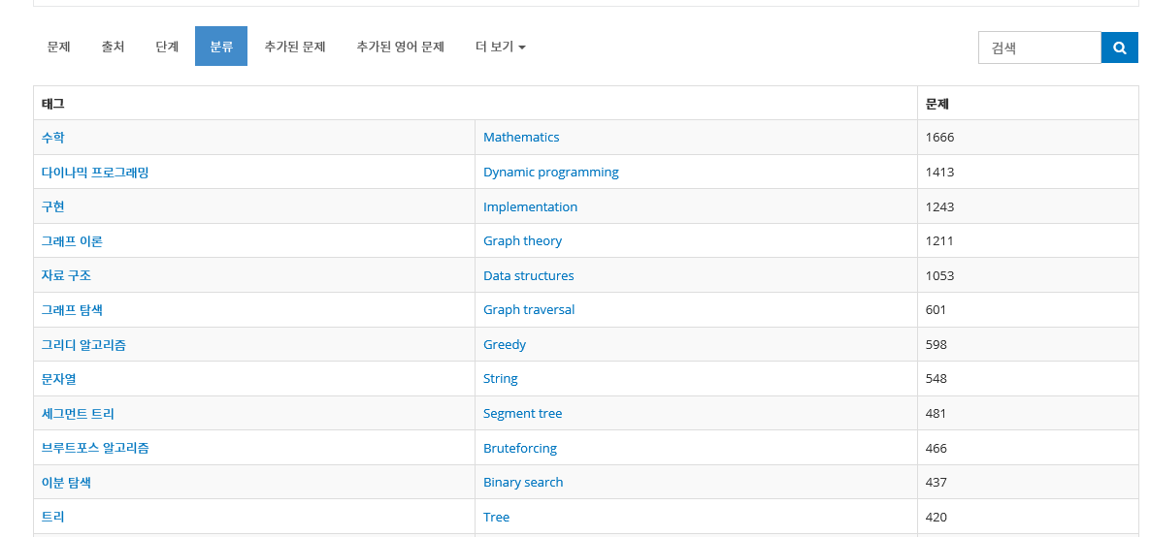Click the Bruteforcing link
The image size is (1150, 537).
pyautogui.click(x=520, y=448)
